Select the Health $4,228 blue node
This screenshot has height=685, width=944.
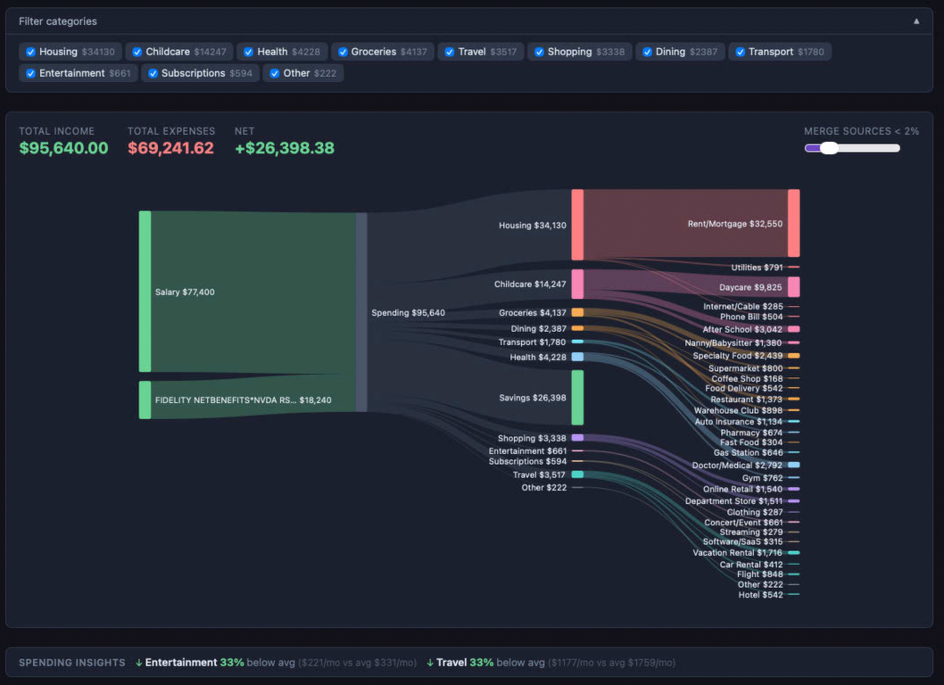tap(577, 357)
